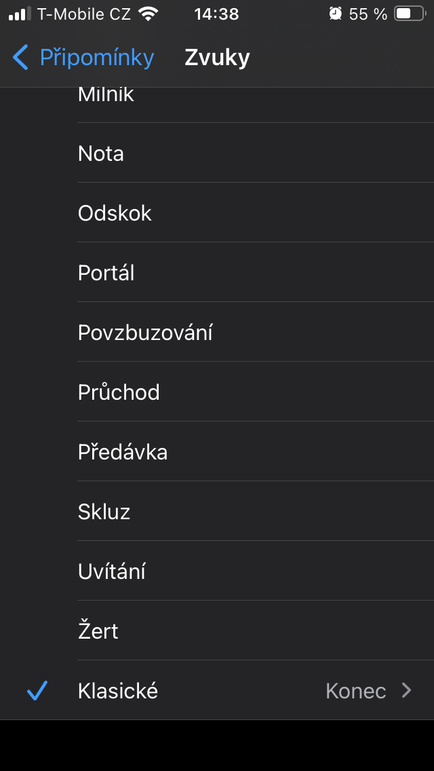The width and height of the screenshot is (434, 771).
Task: Tap the alarm clock status icon
Action: [335, 14]
